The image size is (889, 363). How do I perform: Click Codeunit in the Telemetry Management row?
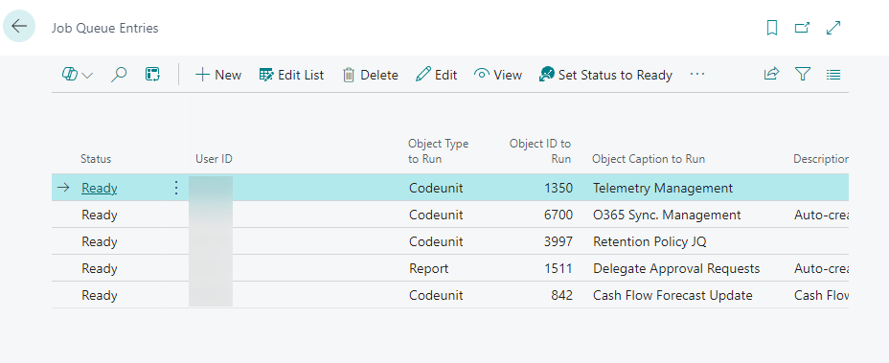(436, 188)
